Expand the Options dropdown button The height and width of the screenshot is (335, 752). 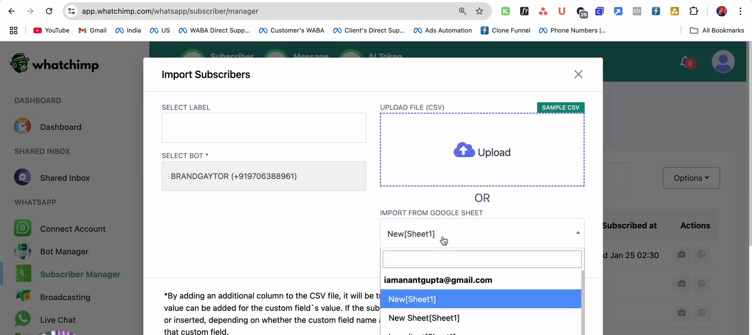tap(691, 178)
